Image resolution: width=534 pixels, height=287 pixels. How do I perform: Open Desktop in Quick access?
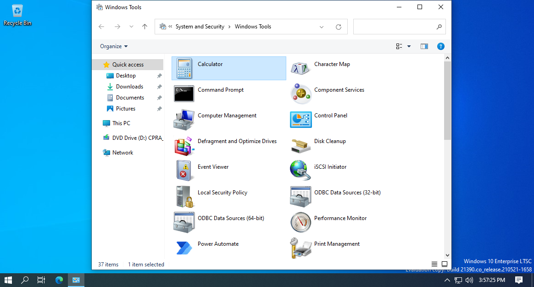pos(126,76)
